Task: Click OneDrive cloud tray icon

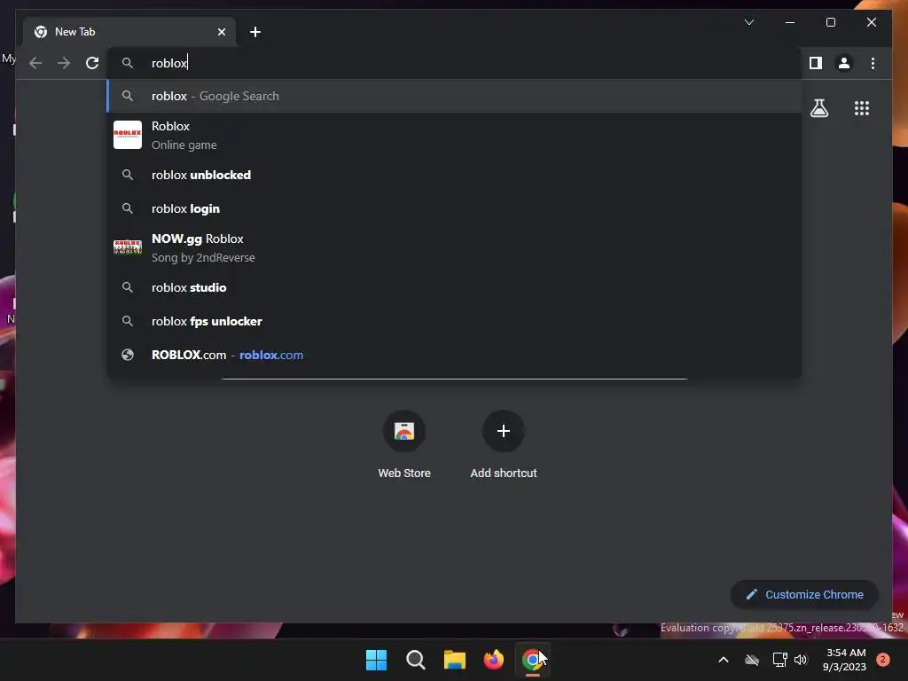Action: (x=752, y=660)
